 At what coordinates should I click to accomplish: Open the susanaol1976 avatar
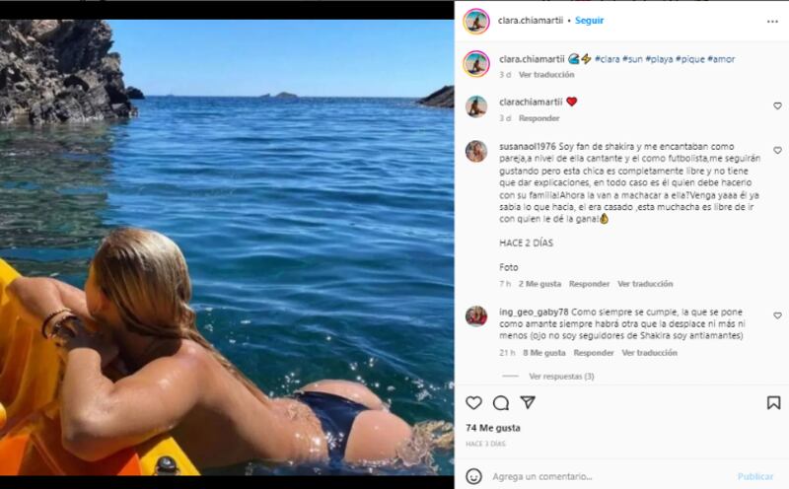point(476,151)
